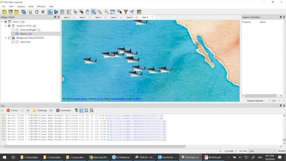Click the last table grid toolbar icon
The height and width of the screenshot is (161, 286).
pos(139,12)
